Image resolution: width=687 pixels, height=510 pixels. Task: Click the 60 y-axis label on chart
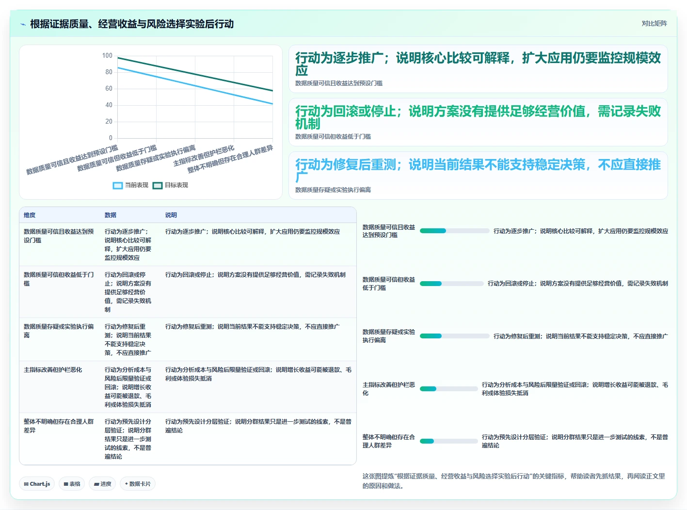109,89
